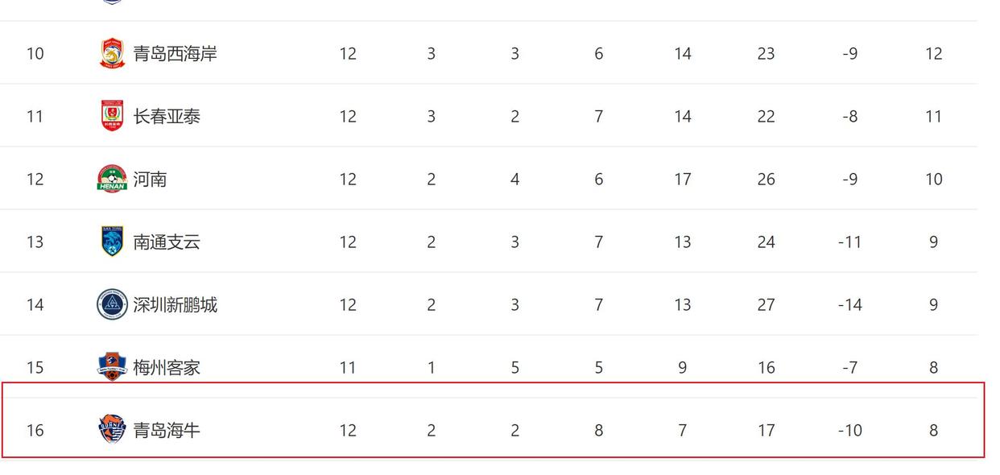Click the 11 matches played for 梅州客家
The image size is (1000, 475).
pos(347,367)
